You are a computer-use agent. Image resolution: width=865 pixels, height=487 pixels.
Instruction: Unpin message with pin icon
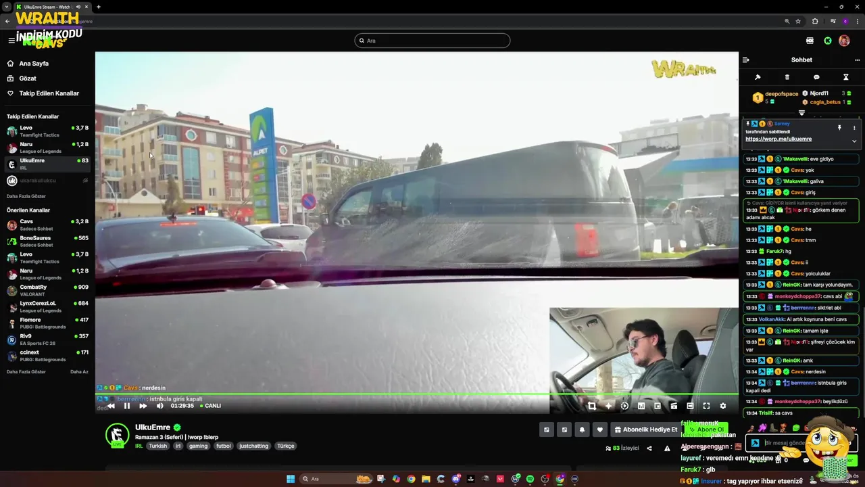[x=839, y=127]
